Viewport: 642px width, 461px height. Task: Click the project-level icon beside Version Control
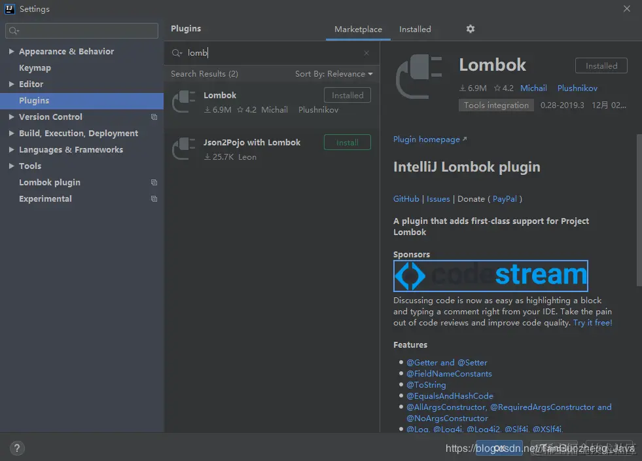pyautogui.click(x=154, y=117)
